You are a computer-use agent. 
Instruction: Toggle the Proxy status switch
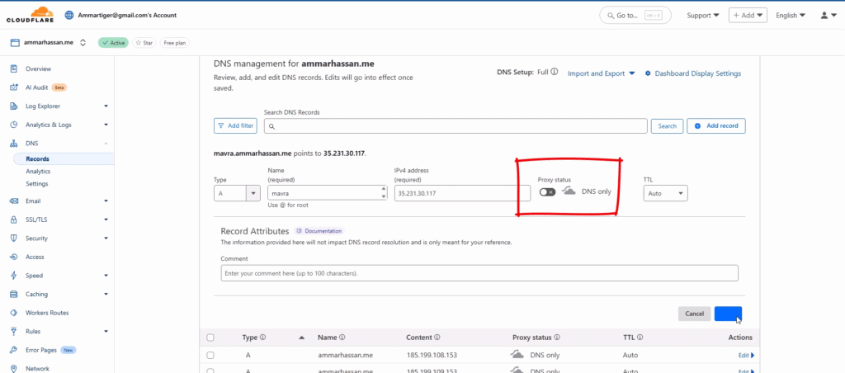click(x=547, y=191)
